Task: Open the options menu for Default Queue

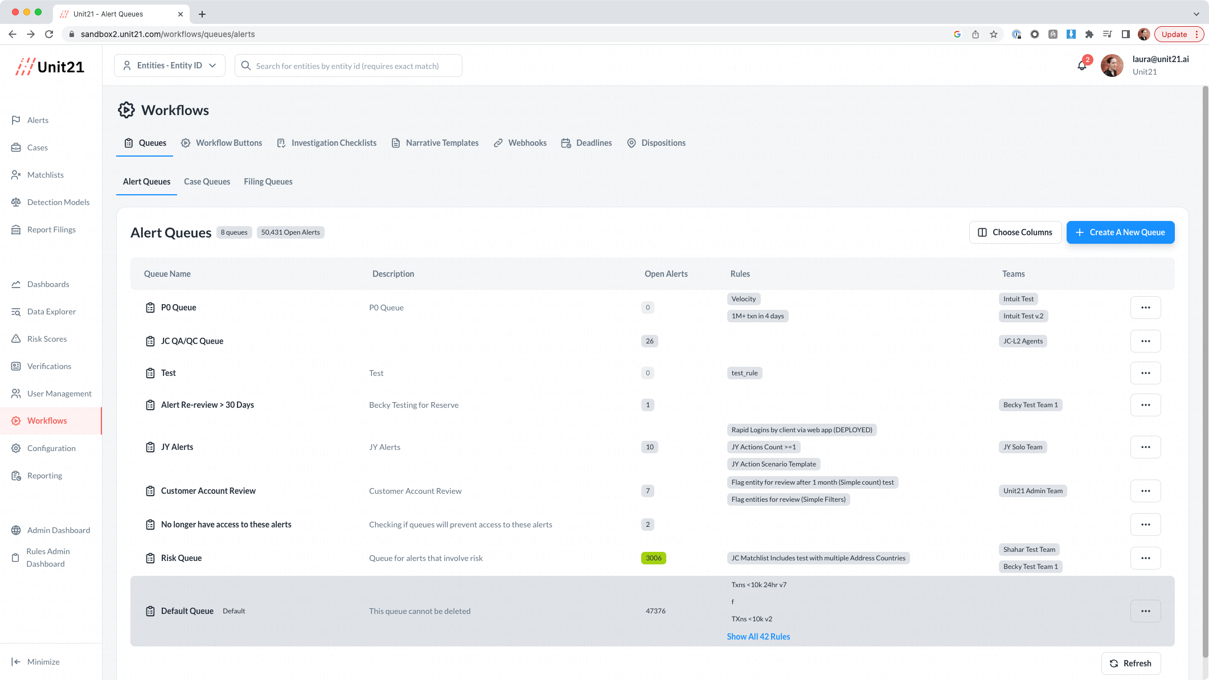Action: coord(1145,611)
